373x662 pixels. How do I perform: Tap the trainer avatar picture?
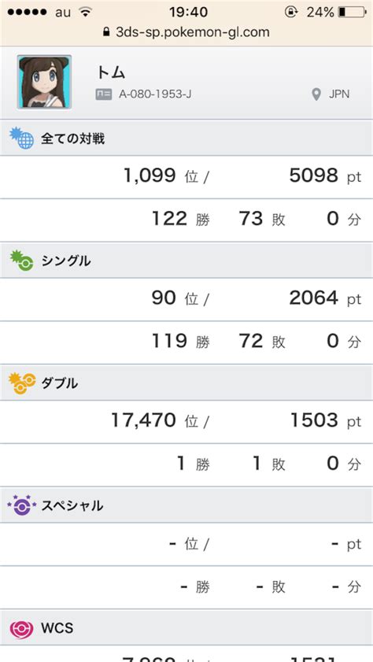(x=44, y=82)
